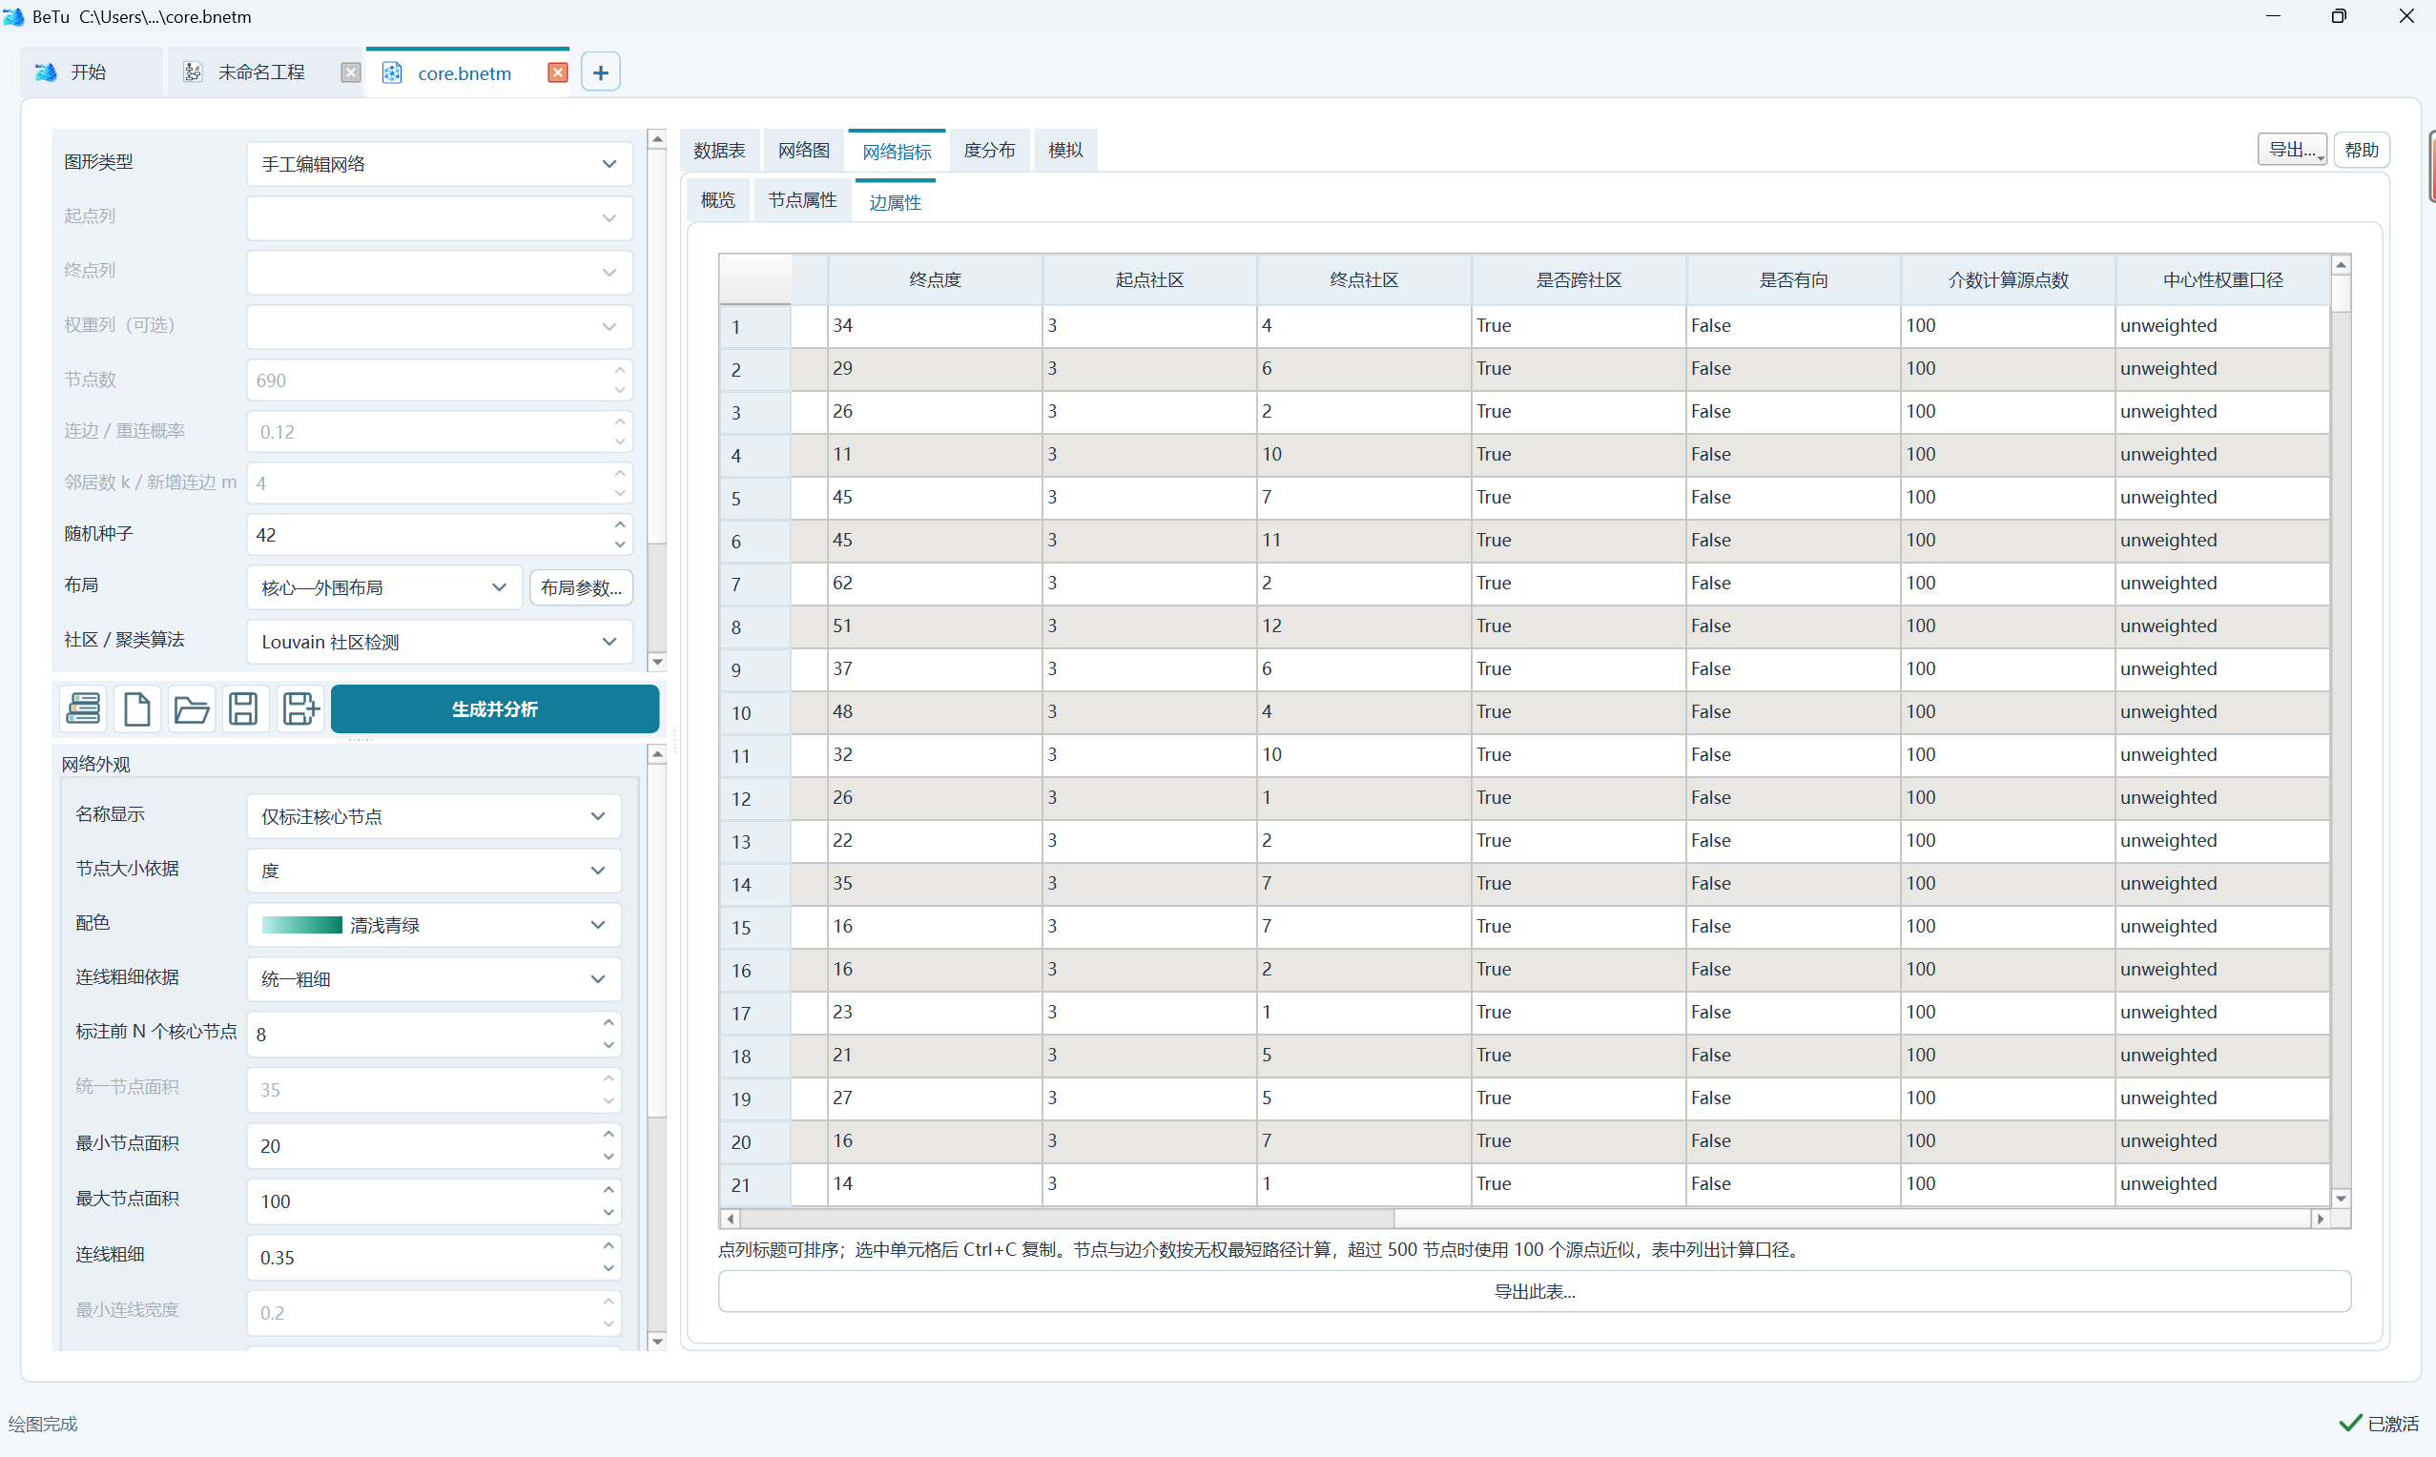Click the 未命名工程 project tab icon

[194, 72]
